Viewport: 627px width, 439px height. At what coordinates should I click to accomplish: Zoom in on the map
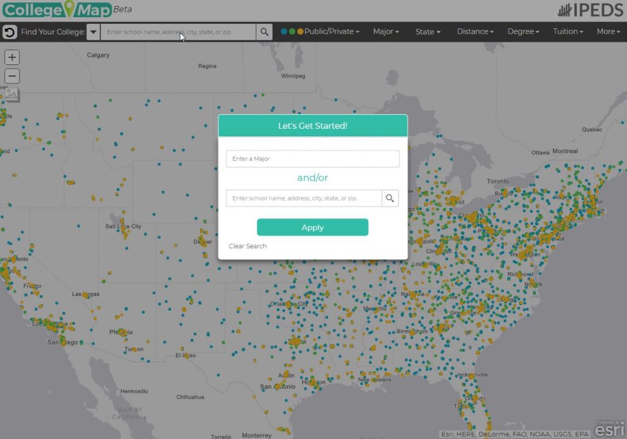[x=12, y=58]
